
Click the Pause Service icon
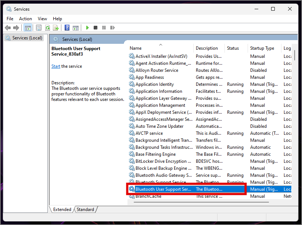(104, 28)
